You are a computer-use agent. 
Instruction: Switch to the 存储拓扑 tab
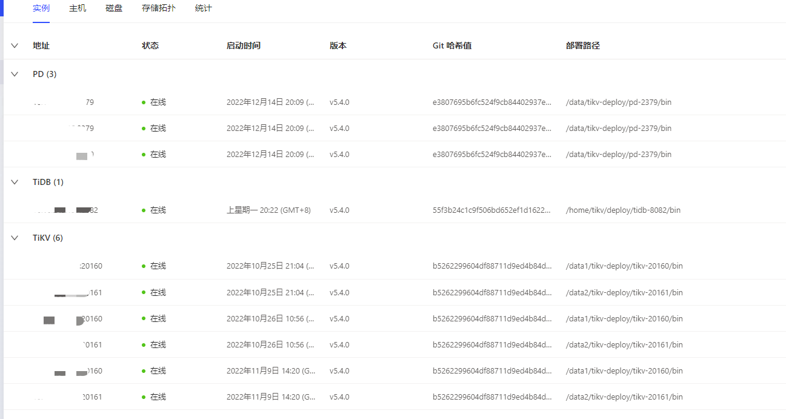pyautogui.click(x=159, y=8)
